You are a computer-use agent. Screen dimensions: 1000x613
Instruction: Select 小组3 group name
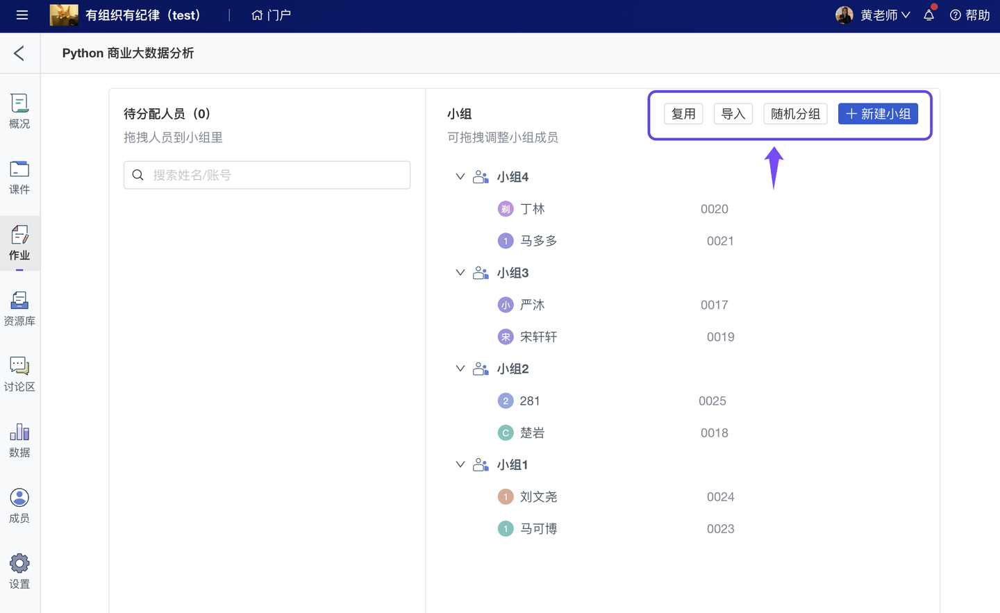click(512, 273)
